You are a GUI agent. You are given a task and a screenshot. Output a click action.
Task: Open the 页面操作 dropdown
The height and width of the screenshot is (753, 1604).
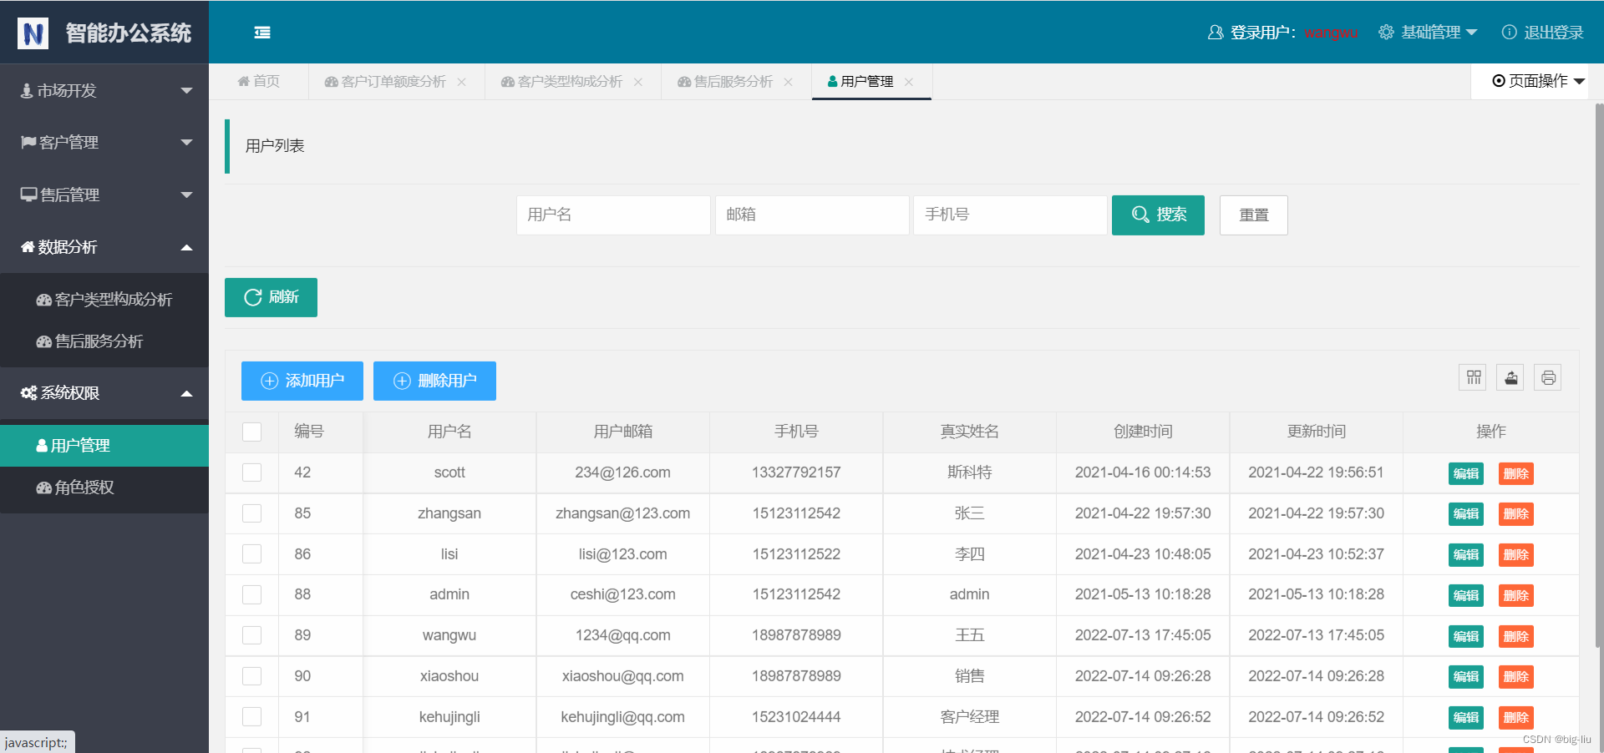pyautogui.click(x=1538, y=81)
